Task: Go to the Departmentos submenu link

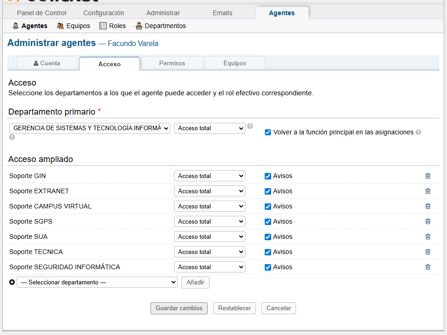Action: coord(161,26)
